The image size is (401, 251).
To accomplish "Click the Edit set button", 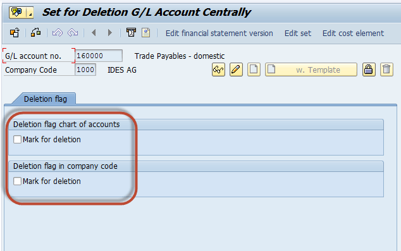I will click(298, 34).
